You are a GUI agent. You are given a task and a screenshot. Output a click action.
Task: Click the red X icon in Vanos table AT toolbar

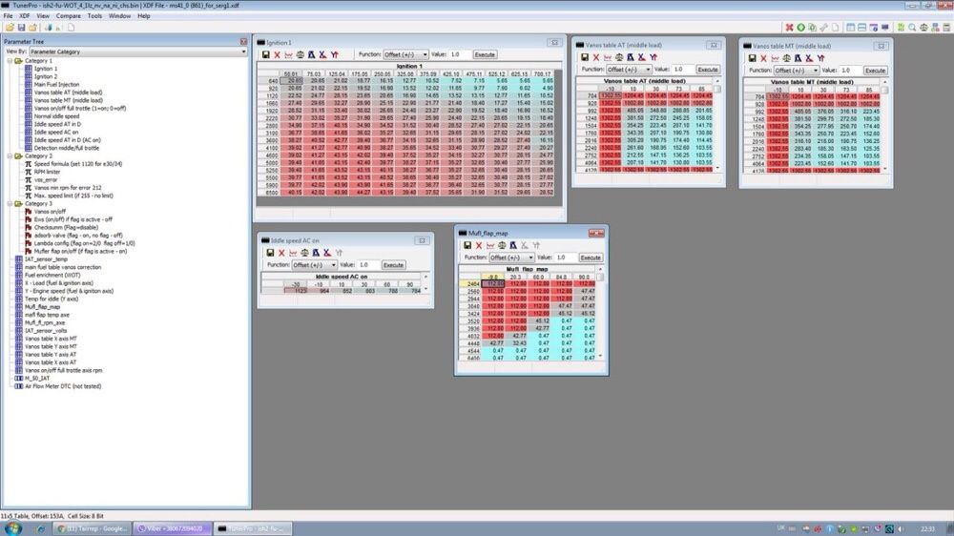tap(596, 57)
